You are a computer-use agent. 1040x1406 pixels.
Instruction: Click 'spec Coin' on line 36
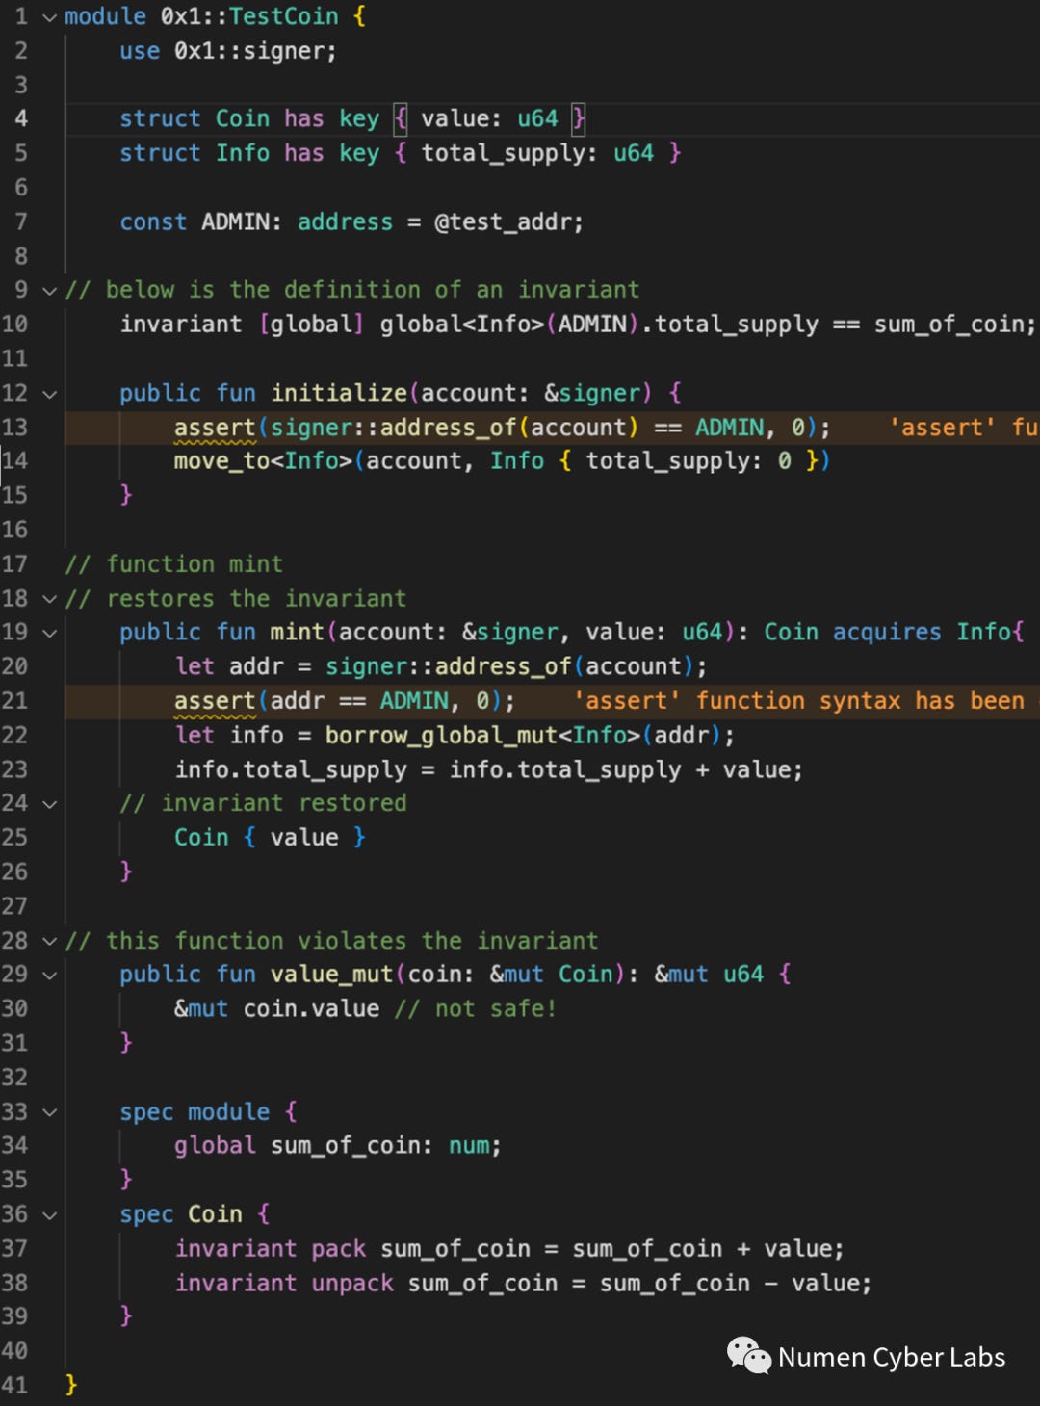(181, 1214)
